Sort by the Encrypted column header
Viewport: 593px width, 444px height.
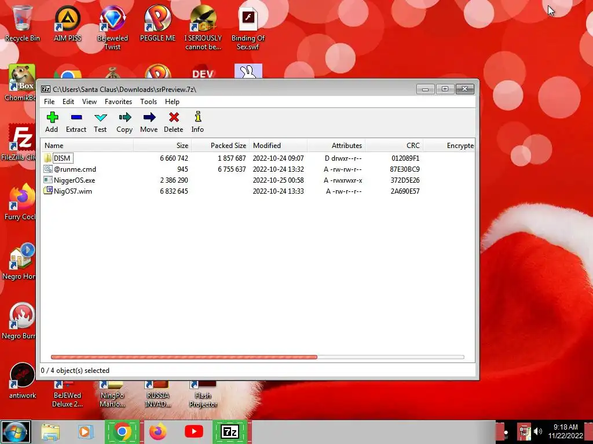[x=449, y=145]
